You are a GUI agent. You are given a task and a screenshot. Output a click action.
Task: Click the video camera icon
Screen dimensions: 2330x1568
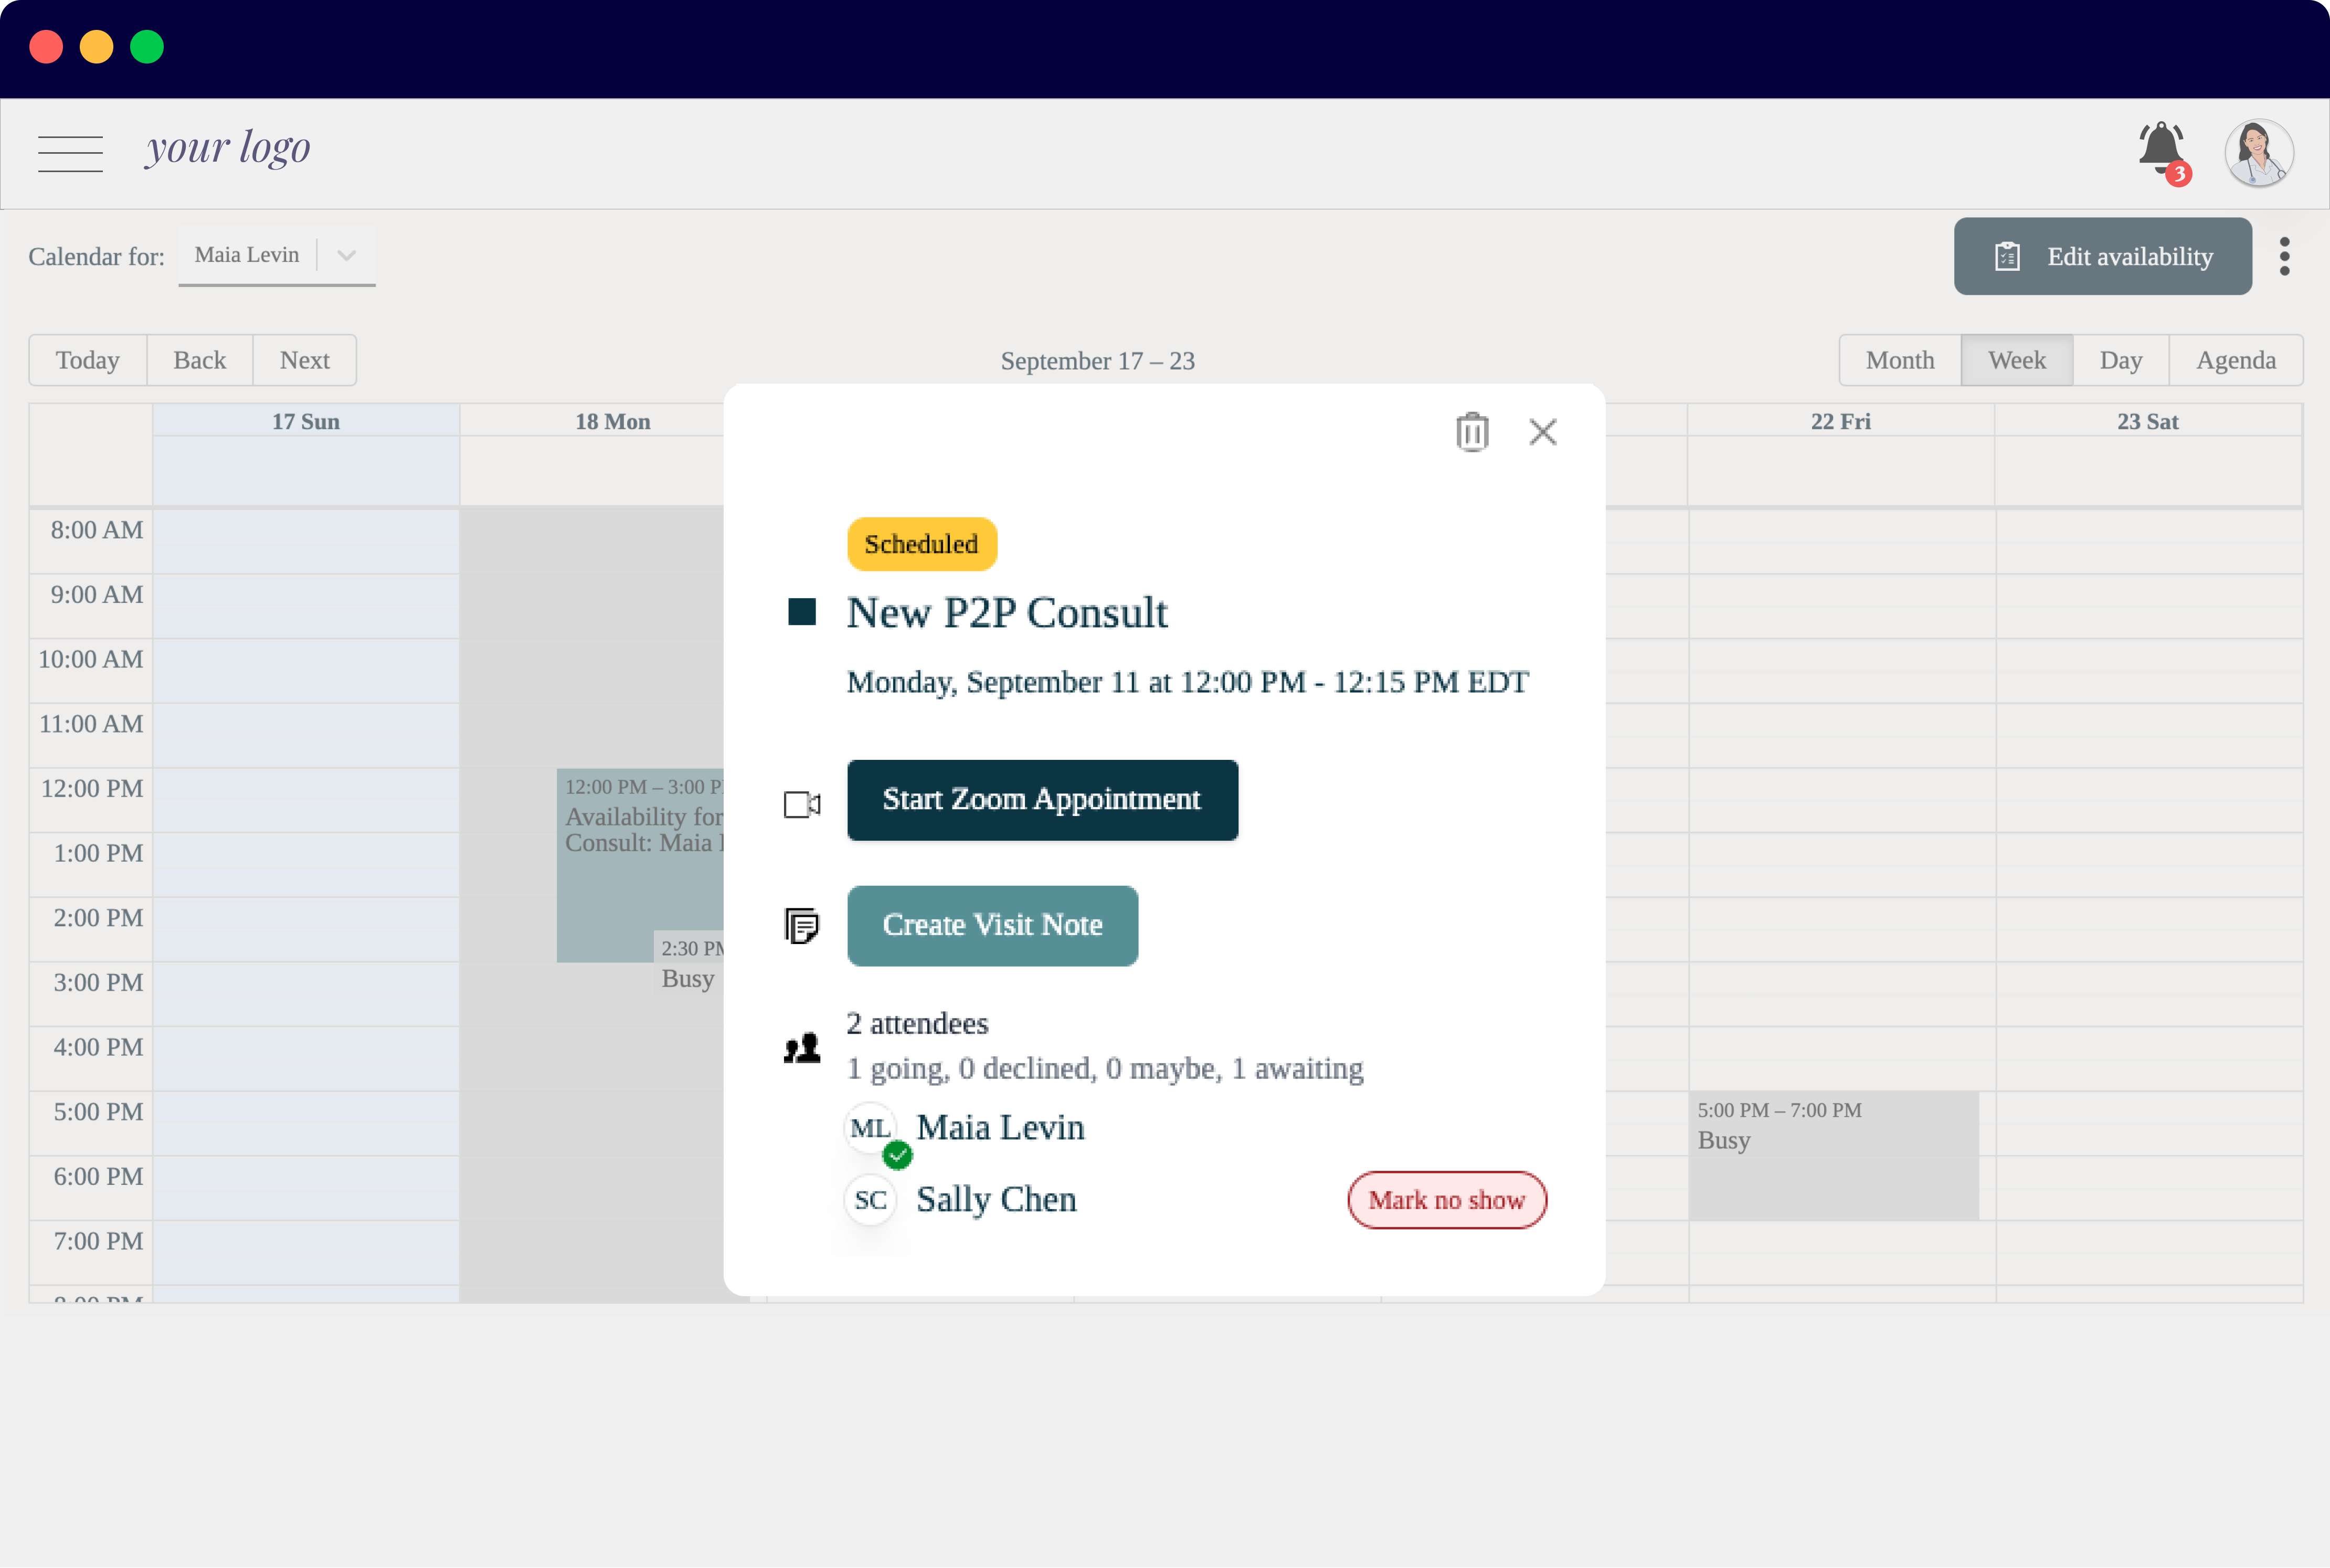point(802,804)
